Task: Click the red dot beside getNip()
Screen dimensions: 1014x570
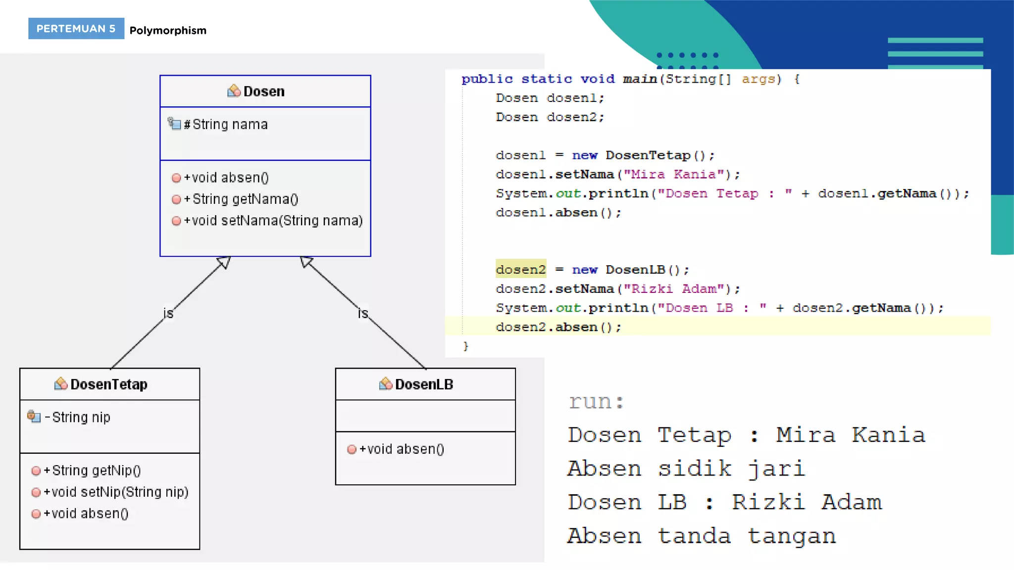Action: pyautogui.click(x=36, y=471)
